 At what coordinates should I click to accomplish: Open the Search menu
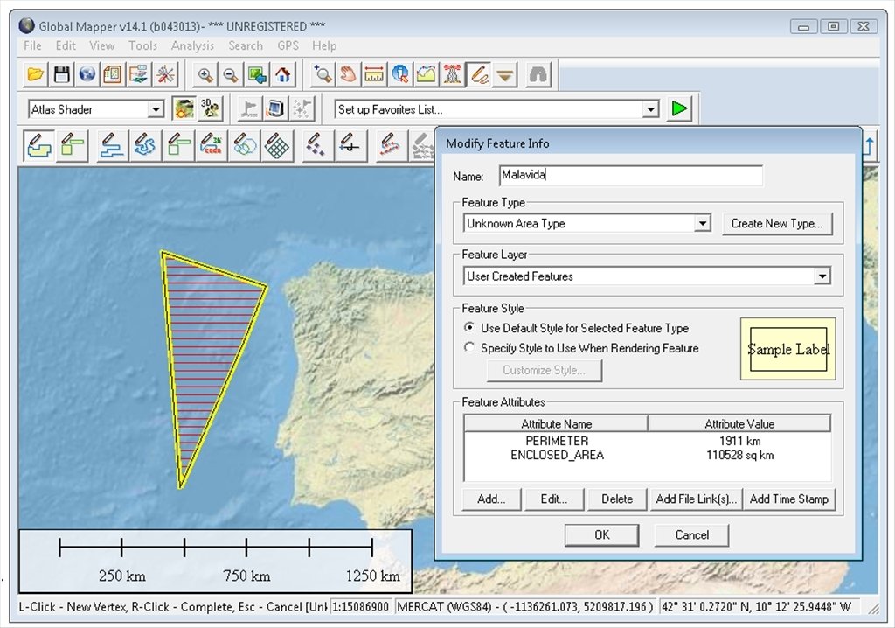(246, 45)
